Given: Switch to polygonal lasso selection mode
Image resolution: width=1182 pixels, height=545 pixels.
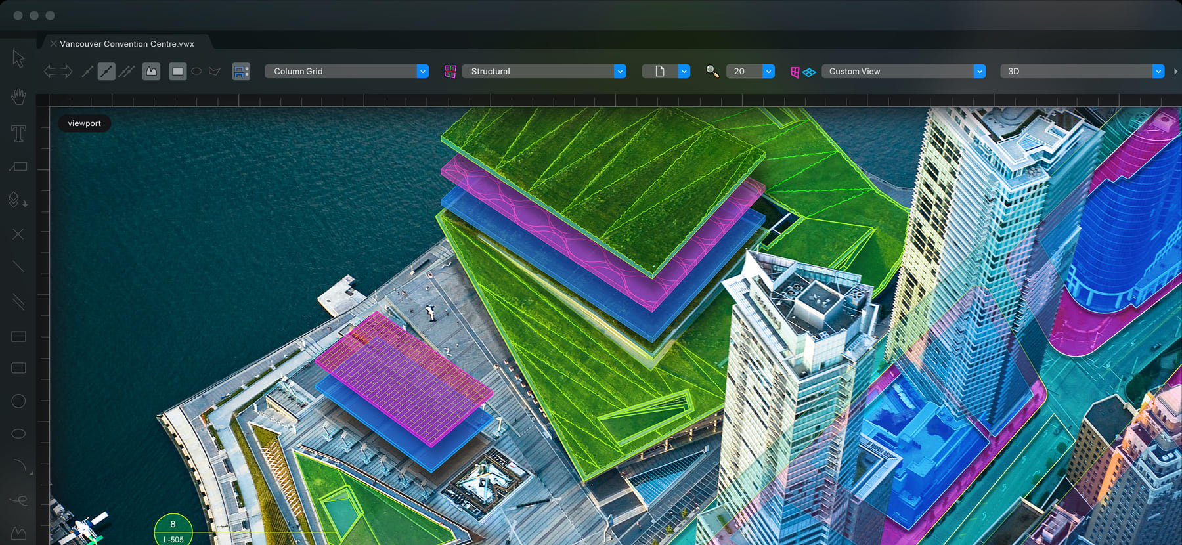Looking at the screenshot, I should (x=214, y=71).
